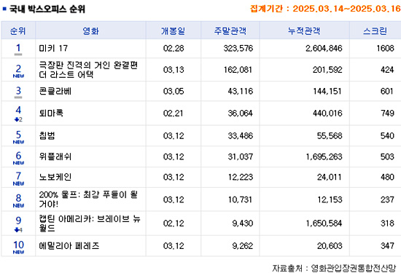Image resolution: width=401 pixels, height=273 pixels.
Task: Click the 누적관객 column header
Action: click(304, 31)
